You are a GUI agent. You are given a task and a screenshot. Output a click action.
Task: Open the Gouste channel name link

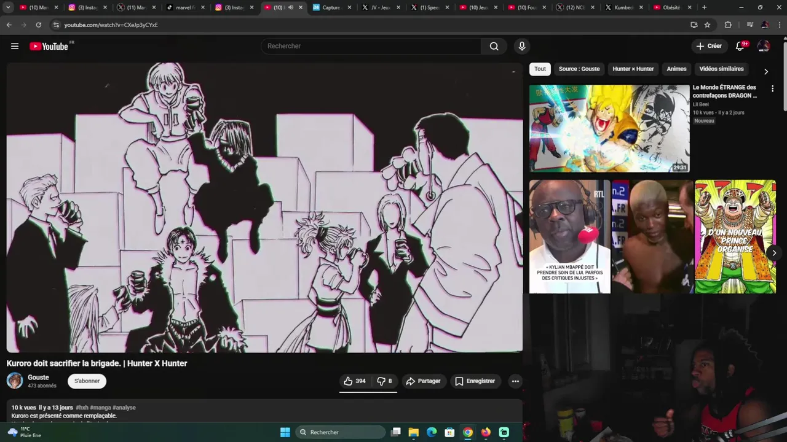click(38, 378)
